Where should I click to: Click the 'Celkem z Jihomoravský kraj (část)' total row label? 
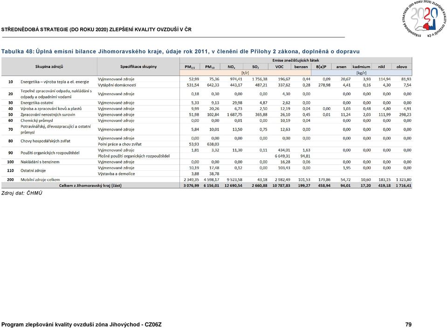click(x=90, y=186)
